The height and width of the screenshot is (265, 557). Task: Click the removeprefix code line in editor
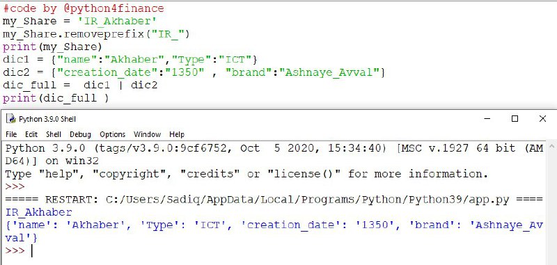click(96, 34)
